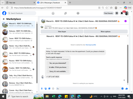Open the Facebook menu grid icon
The image size is (133, 99).
[117, 13]
